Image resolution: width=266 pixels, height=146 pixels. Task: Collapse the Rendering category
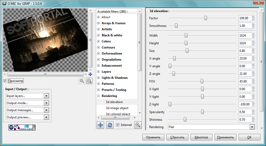point(98,96)
